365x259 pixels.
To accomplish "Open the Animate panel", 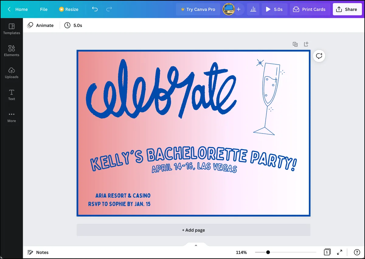I will 40,25.
